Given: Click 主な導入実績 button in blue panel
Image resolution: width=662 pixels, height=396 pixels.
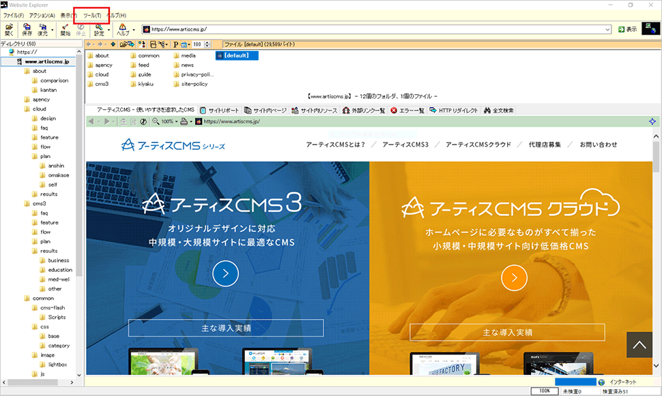Looking at the screenshot, I should (x=226, y=328).
